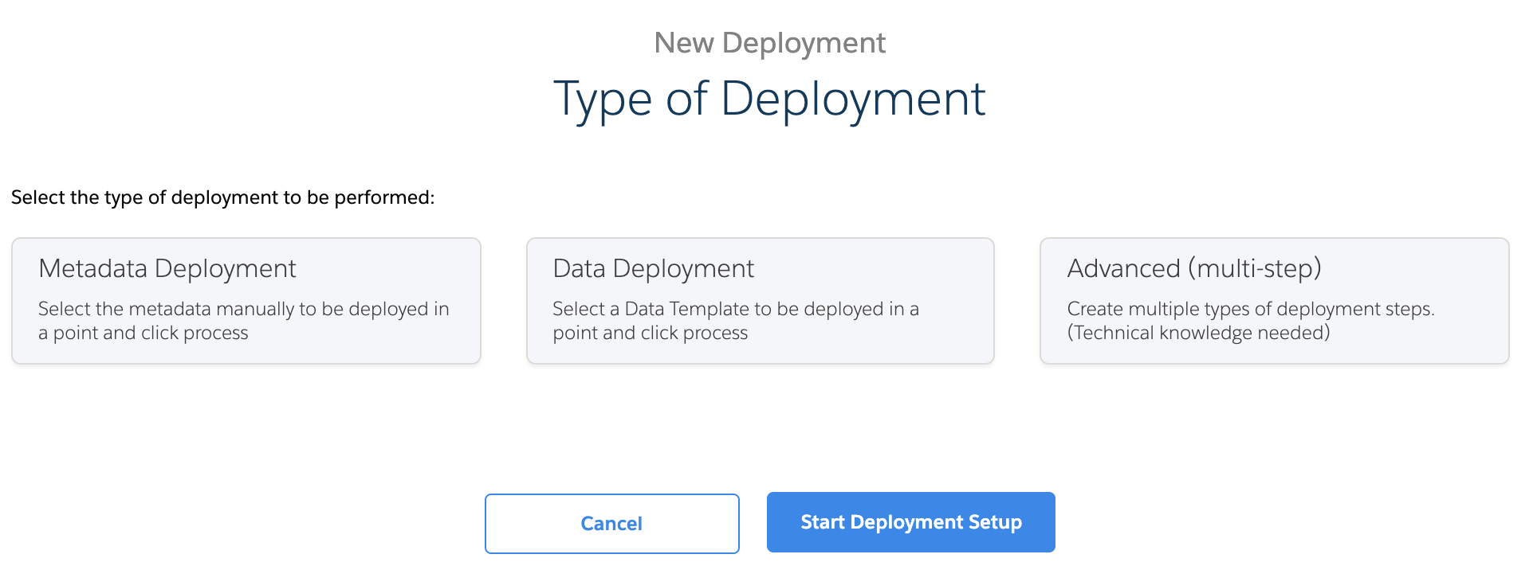Click the "Advanced (multi-step)" card title

pos(1193,268)
